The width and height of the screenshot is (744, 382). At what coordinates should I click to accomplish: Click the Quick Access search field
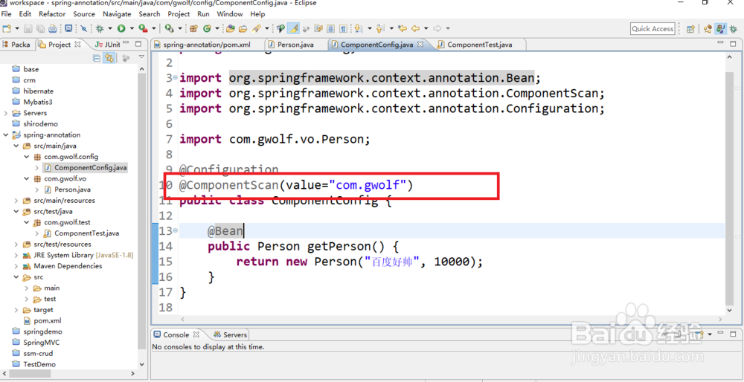[x=652, y=29]
